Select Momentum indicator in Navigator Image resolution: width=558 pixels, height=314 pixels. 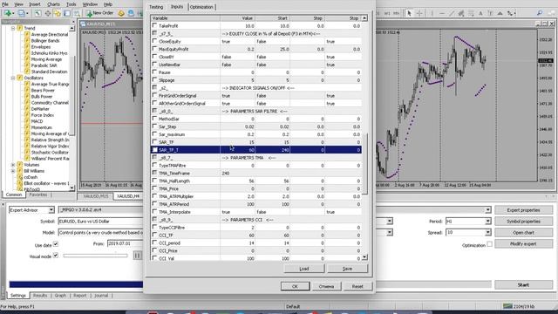coord(41,127)
